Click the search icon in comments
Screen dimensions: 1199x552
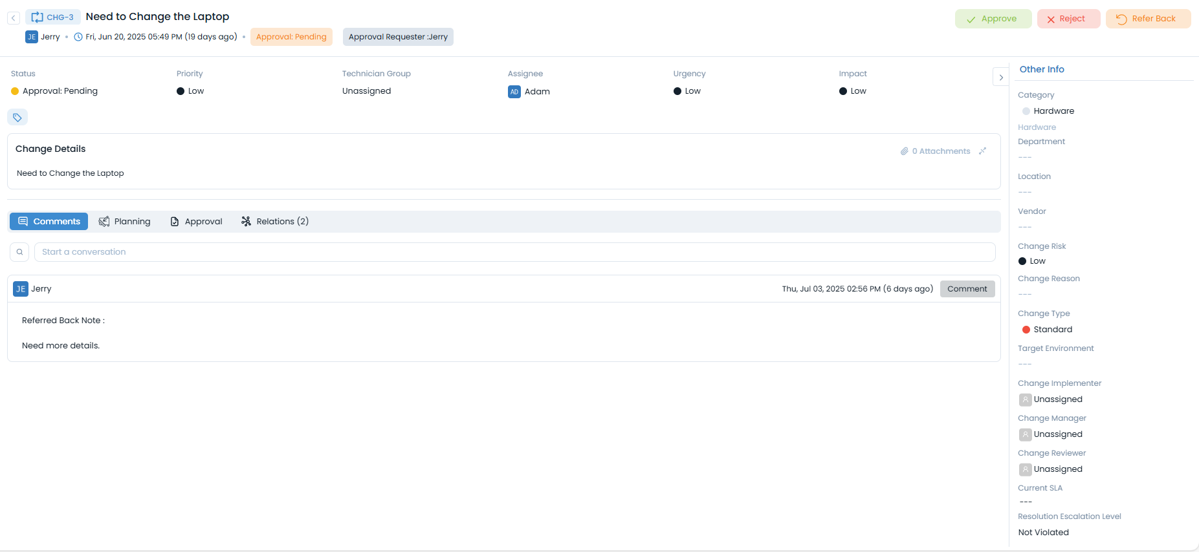[x=19, y=252]
